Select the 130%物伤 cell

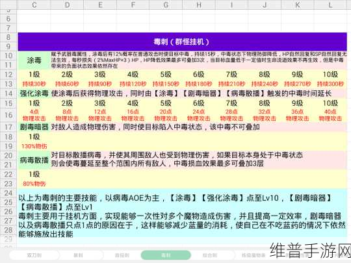[x=34, y=146]
